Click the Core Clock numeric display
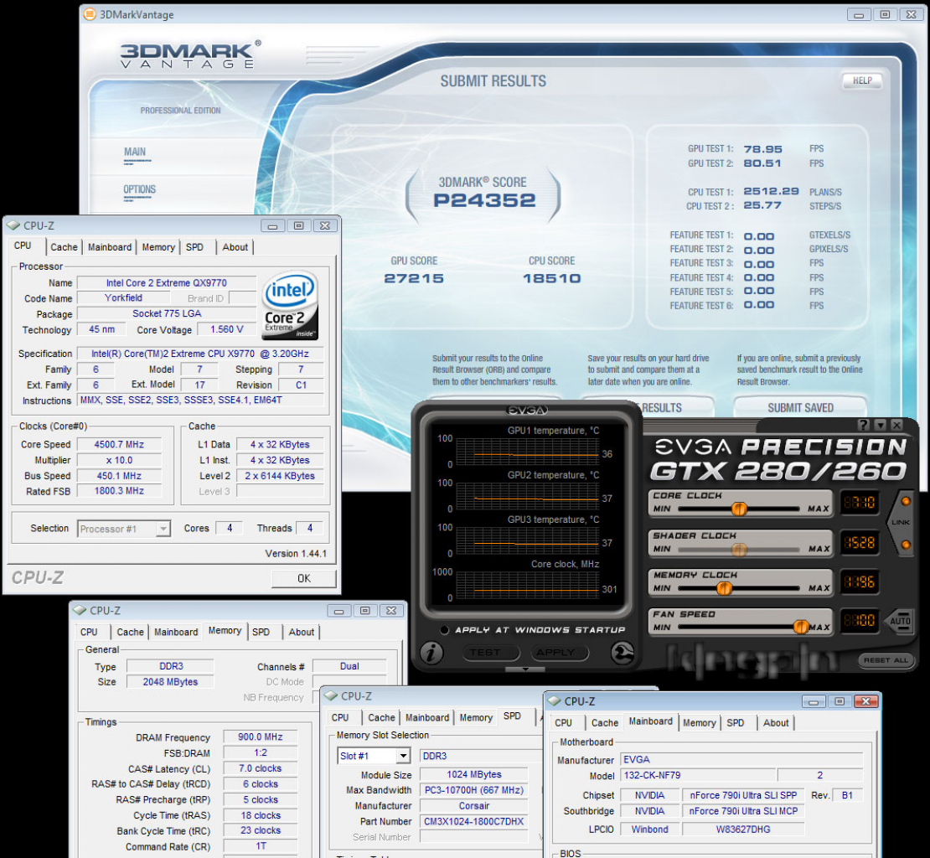The height and width of the screenshot is (858, 930). point(860,504)
